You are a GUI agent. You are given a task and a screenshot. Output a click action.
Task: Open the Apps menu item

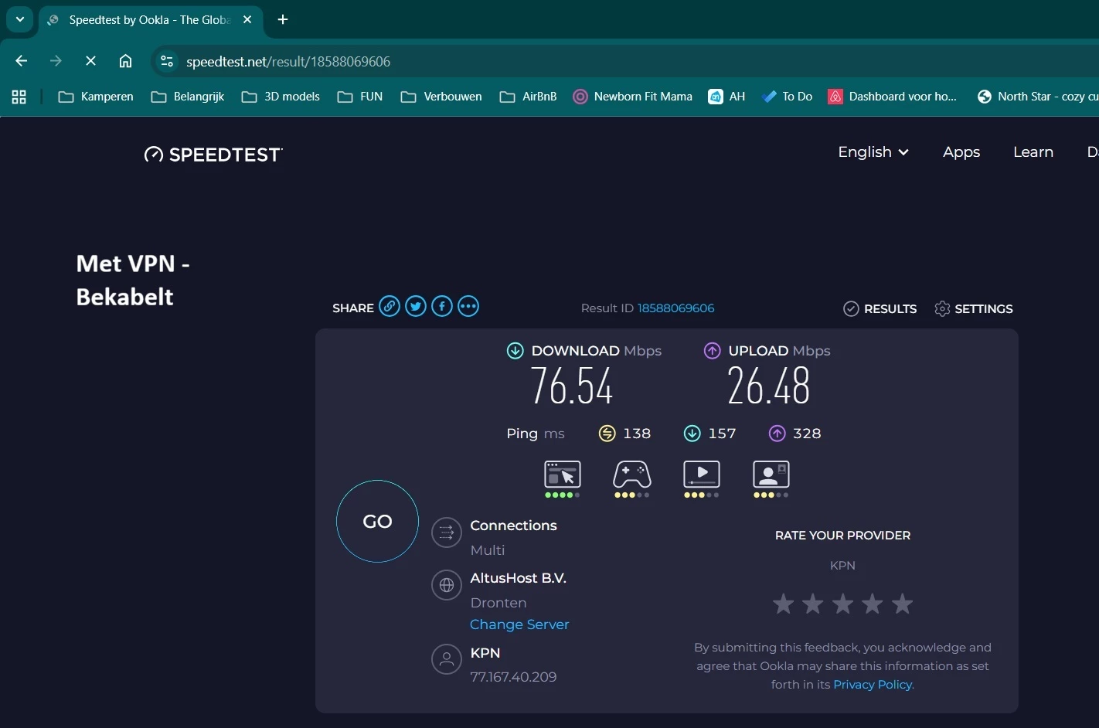pyautogui.click(x=961, y=152)
